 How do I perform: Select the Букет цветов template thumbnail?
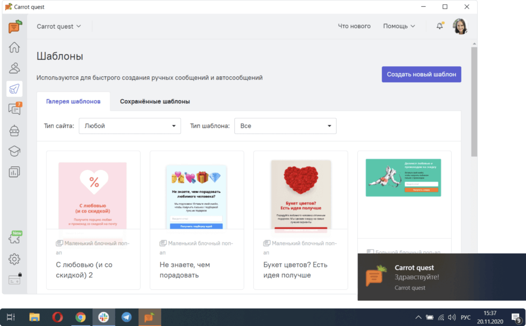300,195
